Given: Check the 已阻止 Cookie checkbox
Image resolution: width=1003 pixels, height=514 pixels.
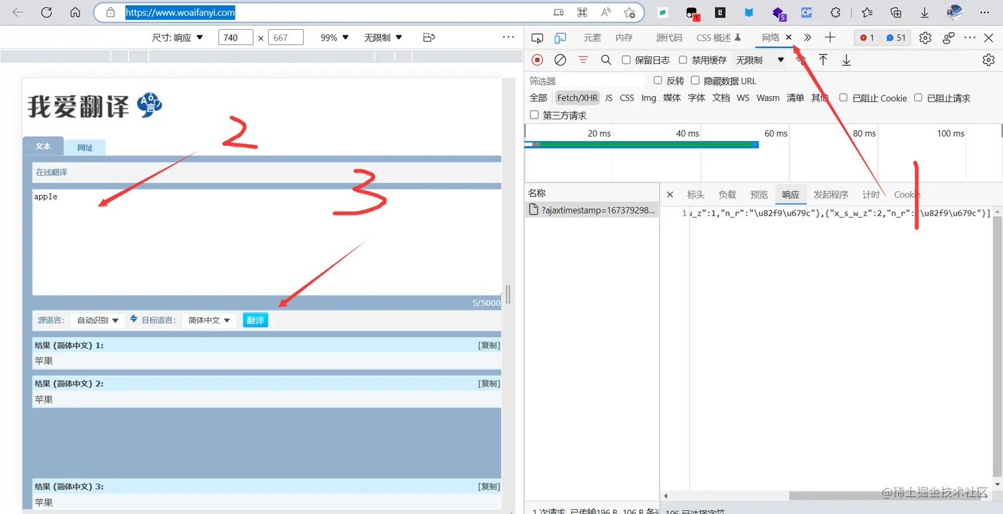Looking at the screenshot, I should pos(843,97).
